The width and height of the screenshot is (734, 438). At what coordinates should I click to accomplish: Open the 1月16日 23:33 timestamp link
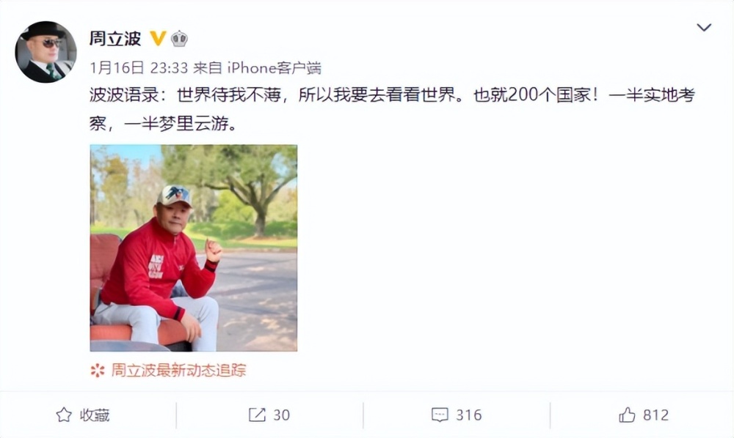click(x=139, y=68)
